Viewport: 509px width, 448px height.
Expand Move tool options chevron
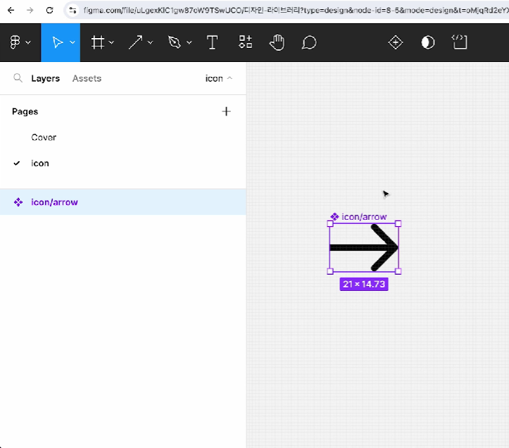point(73,42)
